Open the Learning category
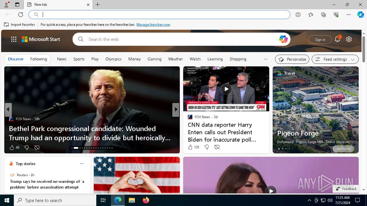 (215, 59)
